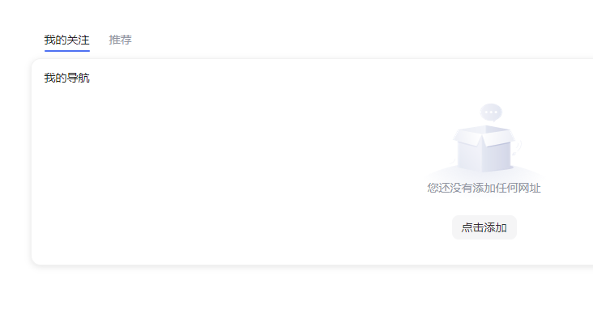Viewport: 593px width, 335px height.
Task: Click the blue underline below 我的关注
Action: click(x=66, y=50)
